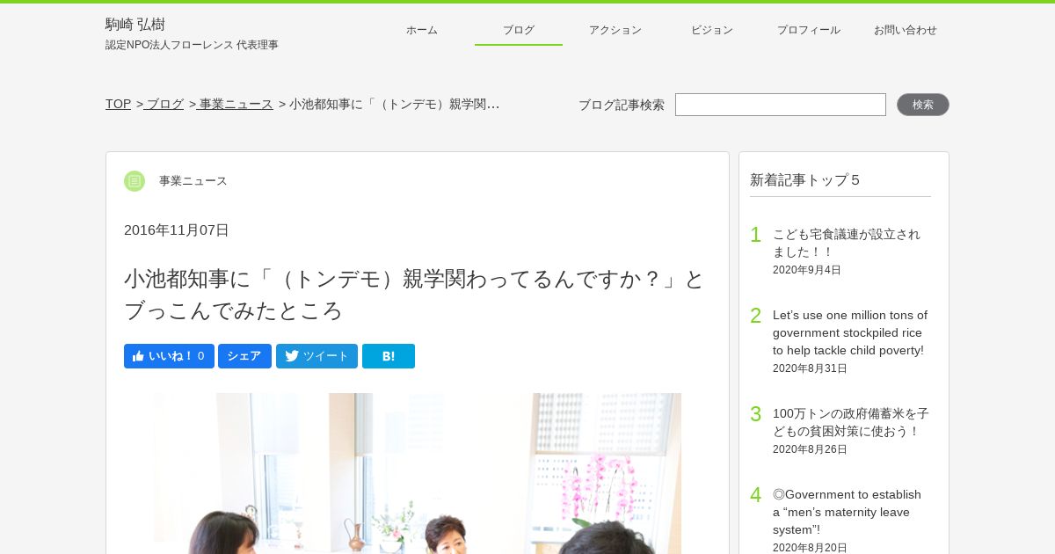Focus the ブログ記事検索 search field
Image resolution: width=1055 pixels, height=554 pixels.
pyautogui.click(x=781, y=105)
